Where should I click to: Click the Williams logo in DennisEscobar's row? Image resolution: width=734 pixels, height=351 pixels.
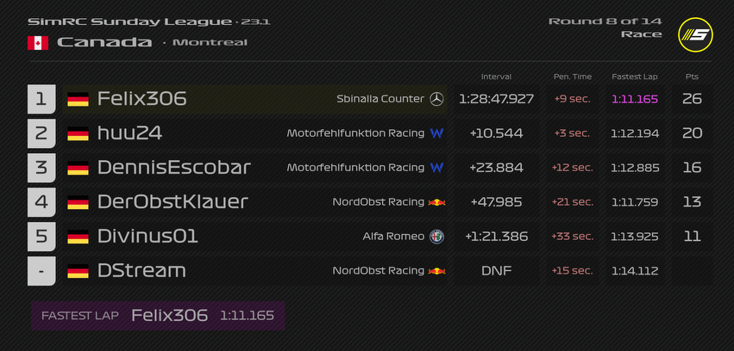pyautogui.click(x=436, y=168)
